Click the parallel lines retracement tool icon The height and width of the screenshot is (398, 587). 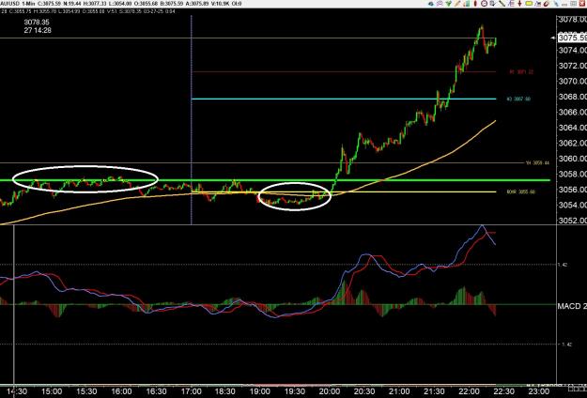[x=512, y=4]
